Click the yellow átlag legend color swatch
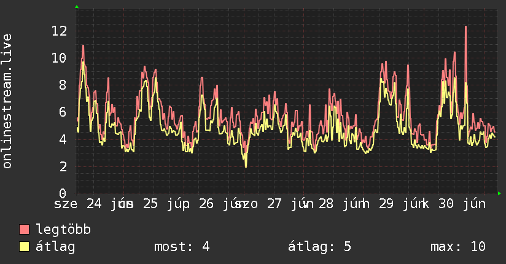 [24, 247]
